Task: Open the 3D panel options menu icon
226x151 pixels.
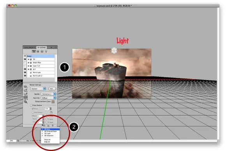Action: [56, 48]
